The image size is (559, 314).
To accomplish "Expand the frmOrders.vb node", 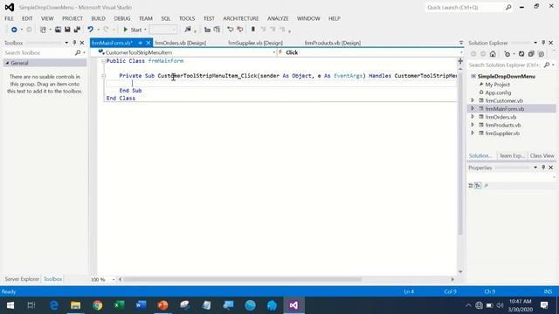I will (473, 116).
